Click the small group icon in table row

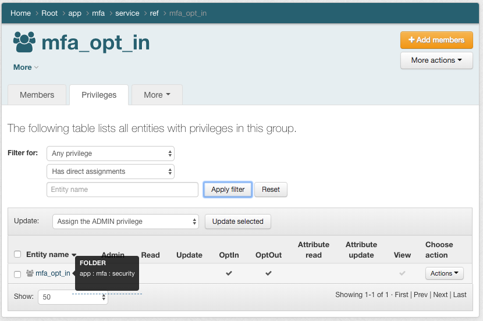30,273
